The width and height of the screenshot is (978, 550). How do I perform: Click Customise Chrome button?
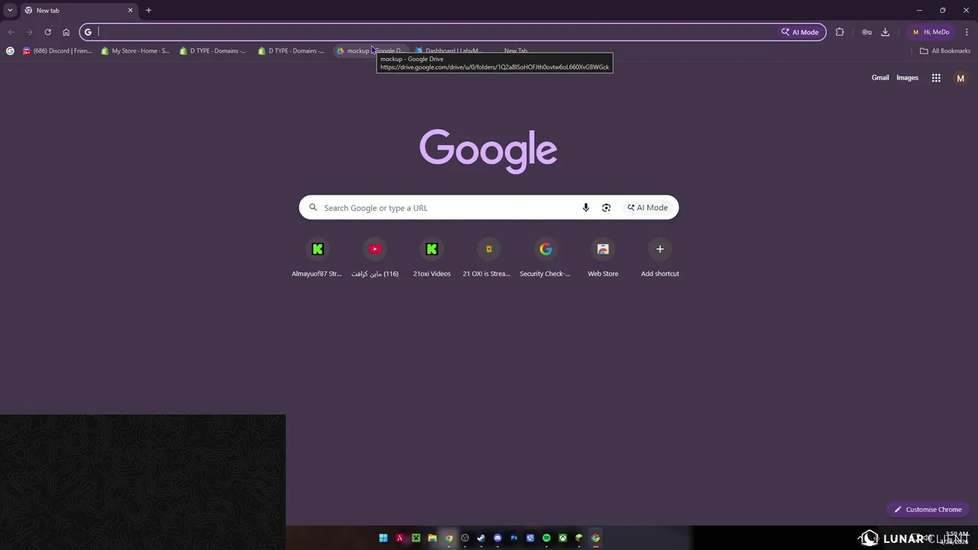928,510
